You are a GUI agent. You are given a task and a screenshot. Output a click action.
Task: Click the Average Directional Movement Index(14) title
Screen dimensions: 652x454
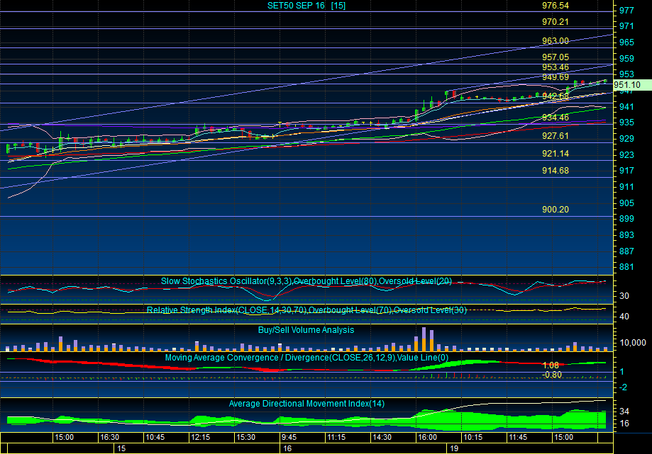306,404
